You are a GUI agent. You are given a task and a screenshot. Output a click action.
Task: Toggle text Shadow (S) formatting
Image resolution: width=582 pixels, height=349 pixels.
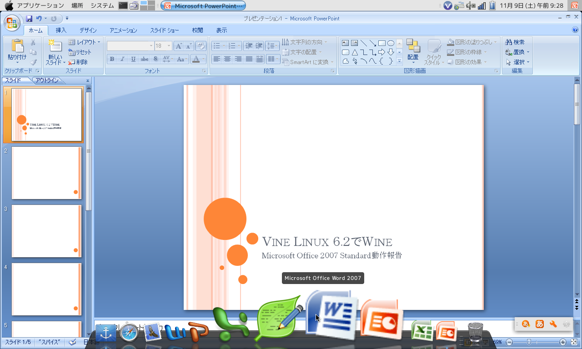(x=156, y=59)
